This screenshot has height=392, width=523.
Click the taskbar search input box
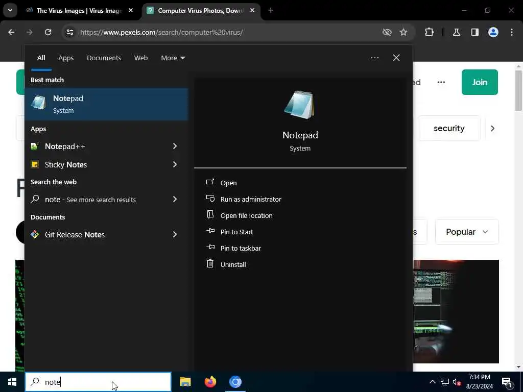(x=98, y=382)
